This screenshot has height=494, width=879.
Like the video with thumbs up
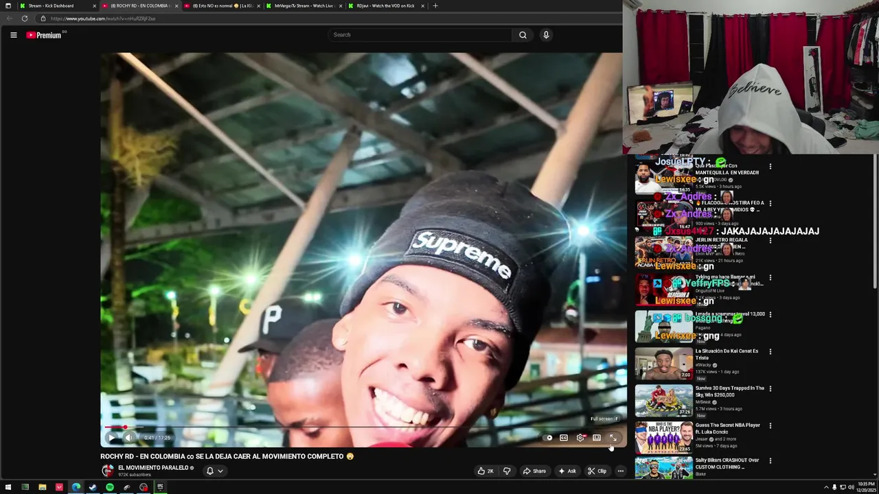tap(486, 471)
